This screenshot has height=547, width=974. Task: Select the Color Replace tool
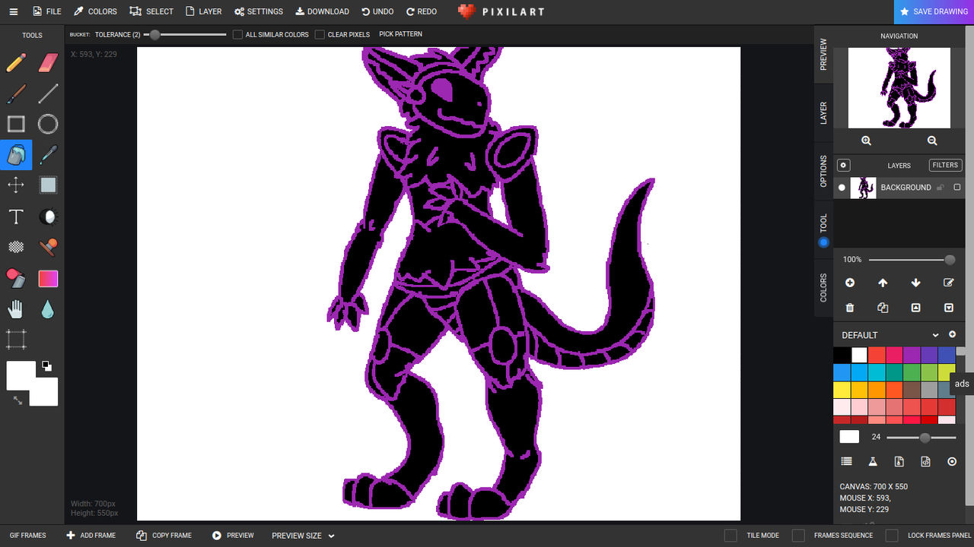tap(16, 278)
